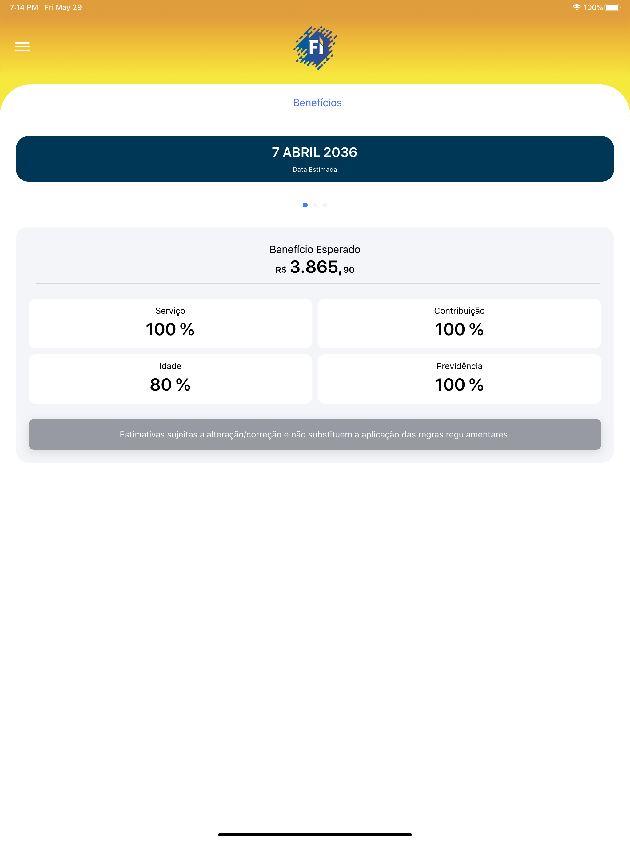Tap the home indicator bar
Image resolution: width=630 pixels, height=841 pixels.
(x=315, y=835)
